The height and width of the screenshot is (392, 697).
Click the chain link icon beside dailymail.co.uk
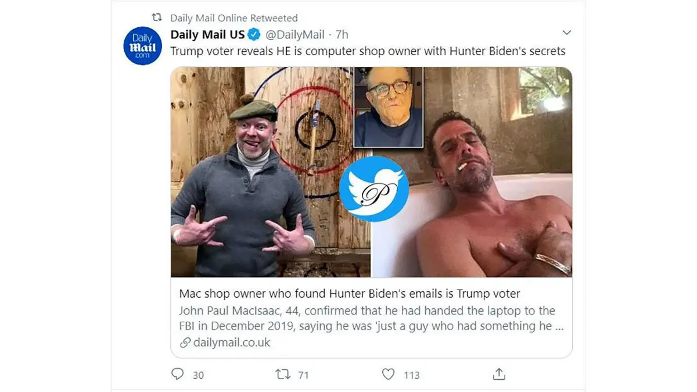pyautogui.click(x=185, y=343)
